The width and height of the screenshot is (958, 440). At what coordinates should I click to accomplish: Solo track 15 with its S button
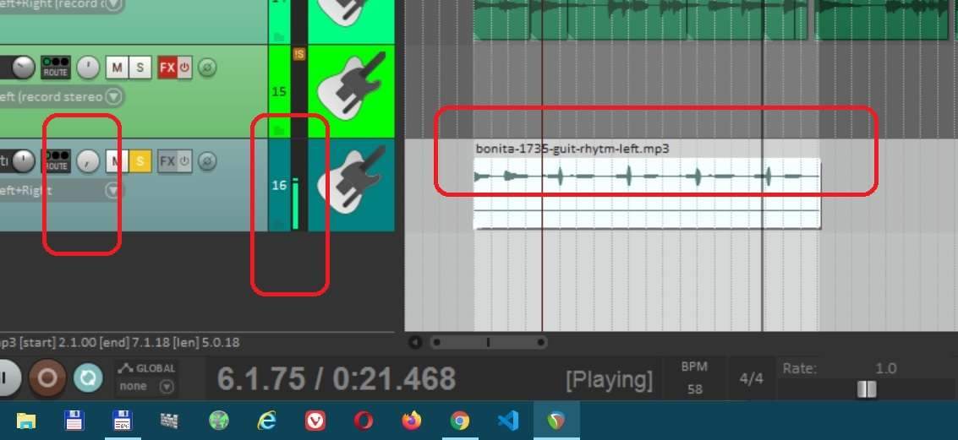[140, 68]
